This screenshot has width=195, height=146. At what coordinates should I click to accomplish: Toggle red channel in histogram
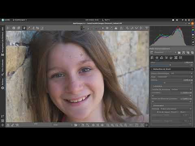point(193,27)
